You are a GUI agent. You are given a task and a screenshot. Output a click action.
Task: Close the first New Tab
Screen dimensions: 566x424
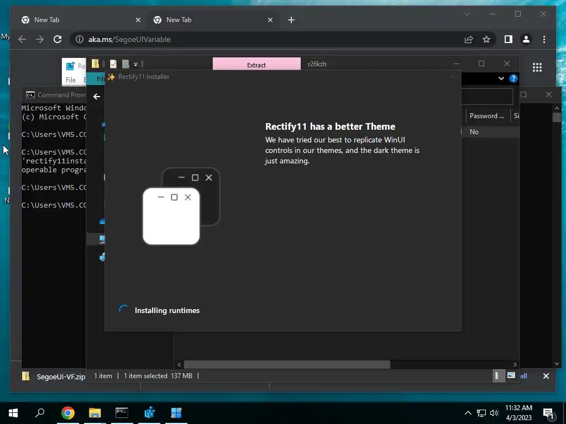(x=138, y=20)
